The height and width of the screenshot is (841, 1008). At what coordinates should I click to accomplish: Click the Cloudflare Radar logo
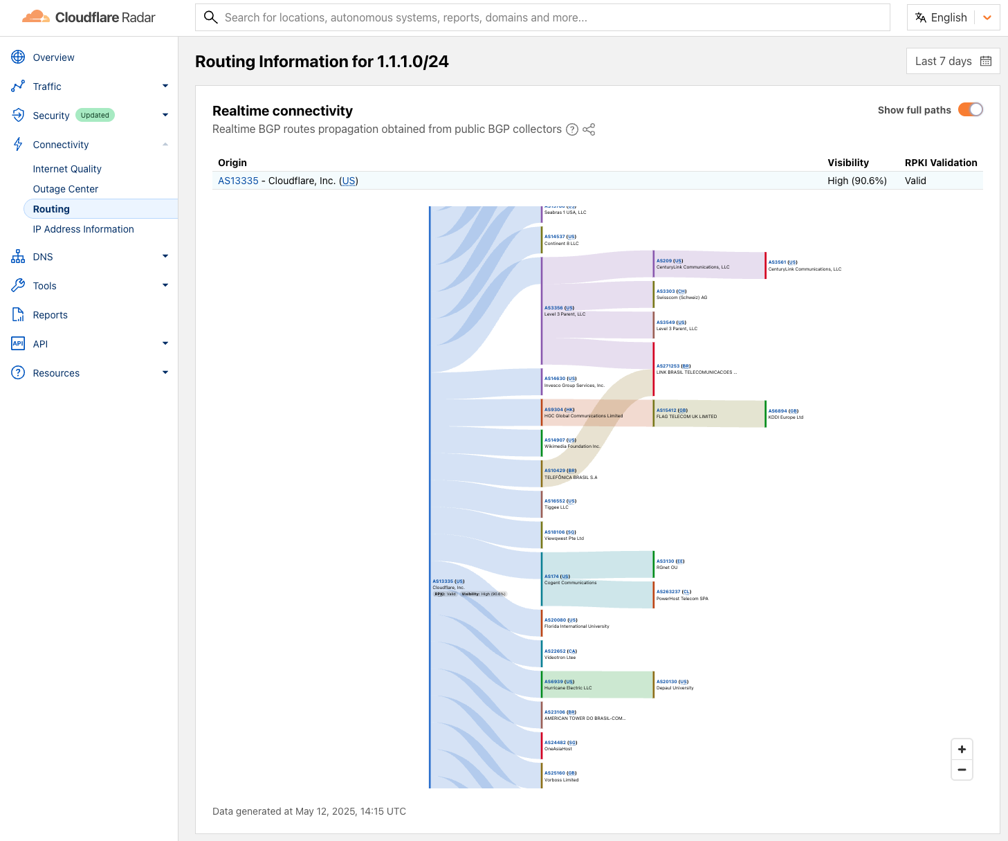pyautogui.click(x=89, y=17)
